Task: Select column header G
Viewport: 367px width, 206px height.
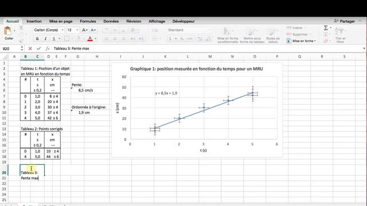Action: point(77,57)
